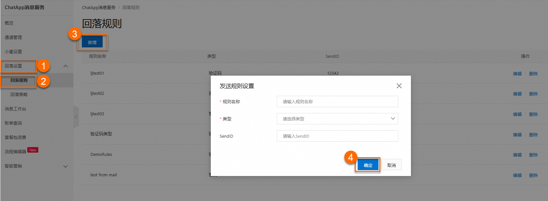Collapse the sidebar with the arrow handle
548x201 pixels.
pos(76,117)
